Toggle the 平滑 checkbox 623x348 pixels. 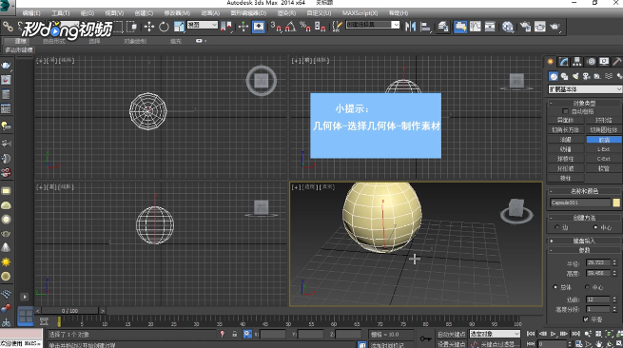pos(586,319)
